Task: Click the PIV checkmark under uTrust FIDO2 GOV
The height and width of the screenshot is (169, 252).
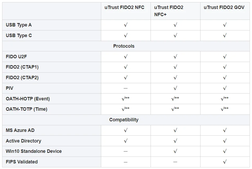Action: [x=225, y=88]
